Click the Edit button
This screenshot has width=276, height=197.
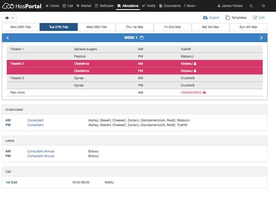259,17
